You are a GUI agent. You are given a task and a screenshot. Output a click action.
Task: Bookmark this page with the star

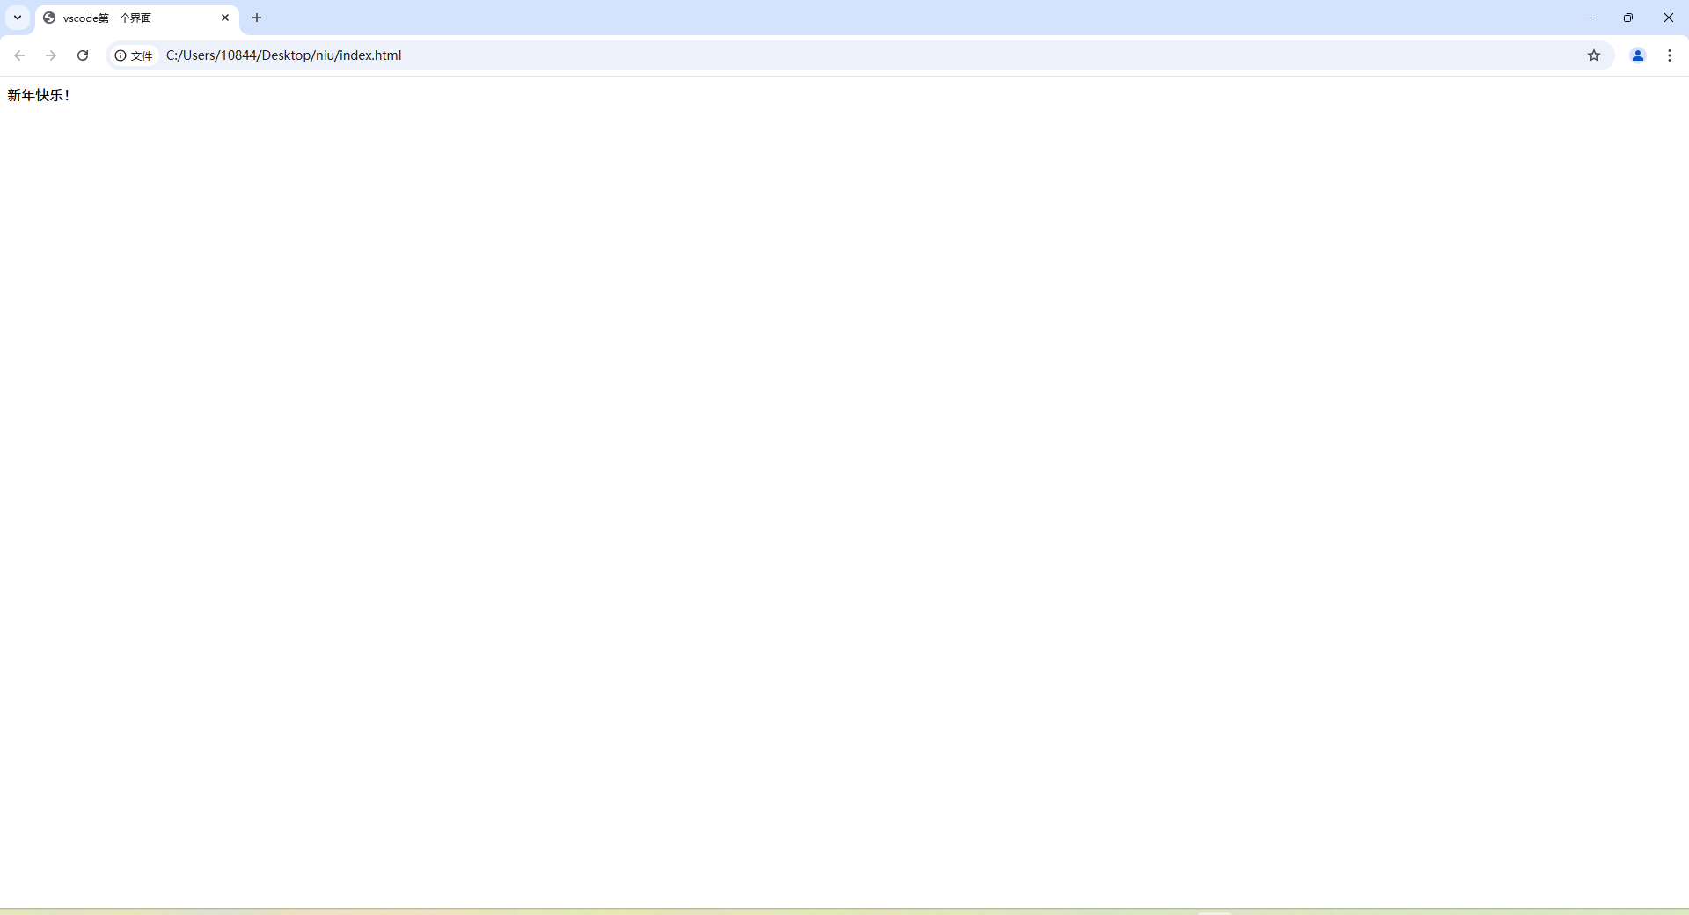pyautogui.click(x=1594, y=55)
